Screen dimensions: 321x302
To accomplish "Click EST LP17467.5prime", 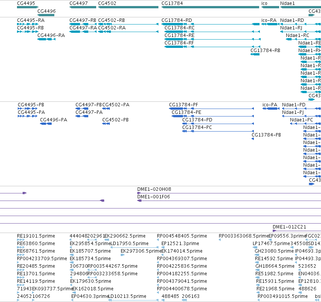I will pyautogui.click(x=272, y=244).
